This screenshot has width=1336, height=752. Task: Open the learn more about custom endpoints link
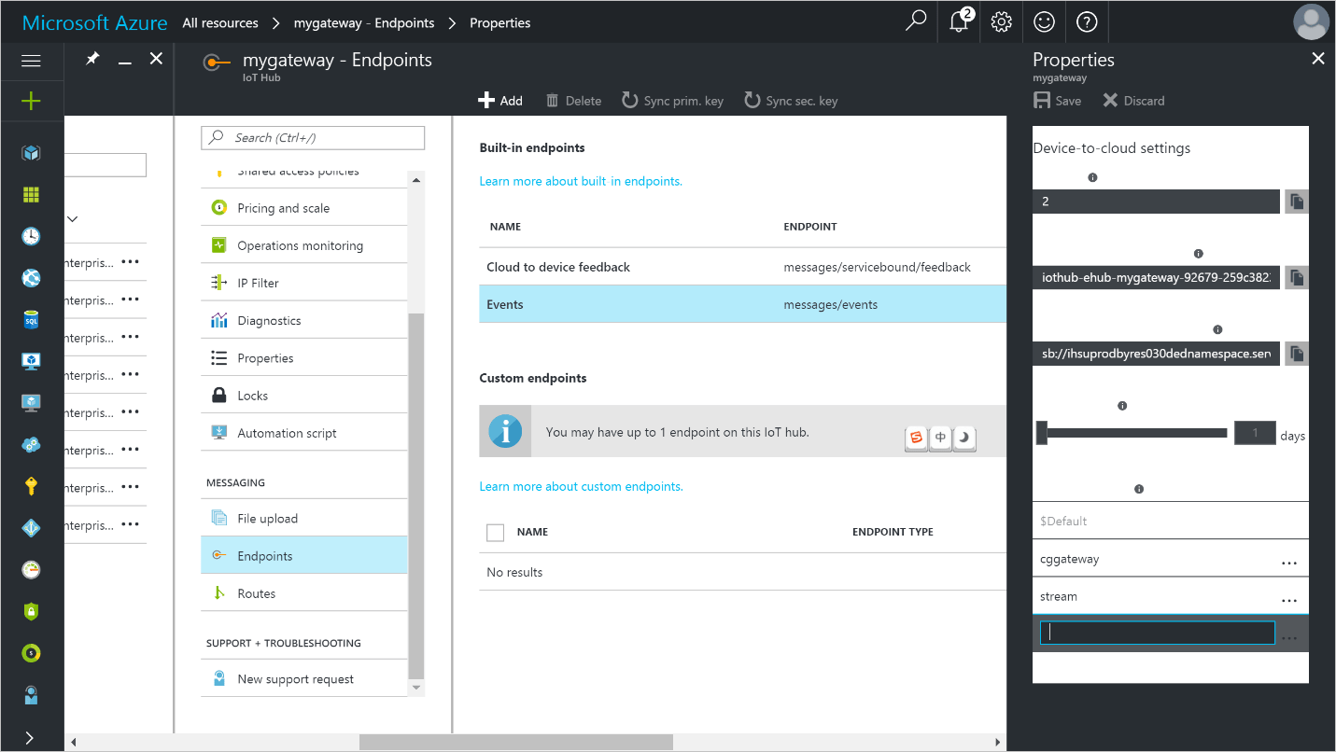click(581, 486)
